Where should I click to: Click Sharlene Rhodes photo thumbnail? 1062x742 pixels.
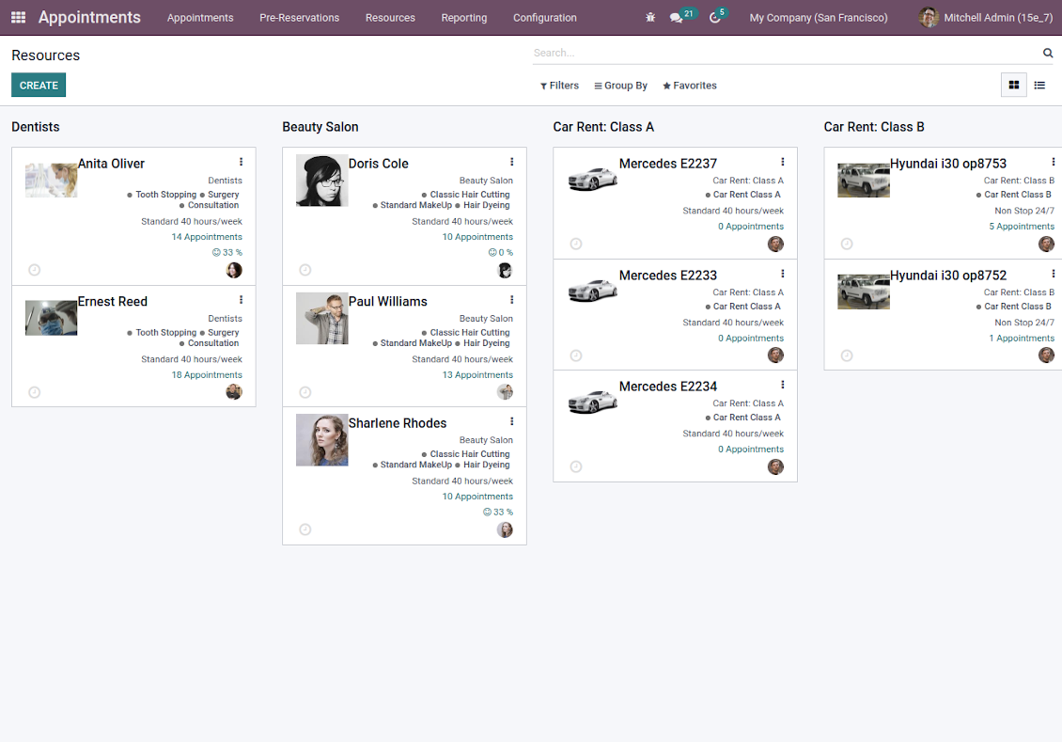point(321,440)
